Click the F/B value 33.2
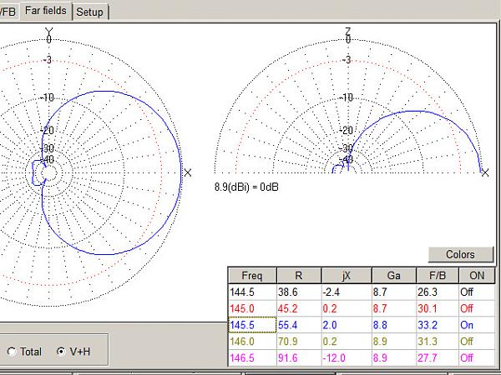The height and width of the screenshot is (375, 501). tap(438, 325)
